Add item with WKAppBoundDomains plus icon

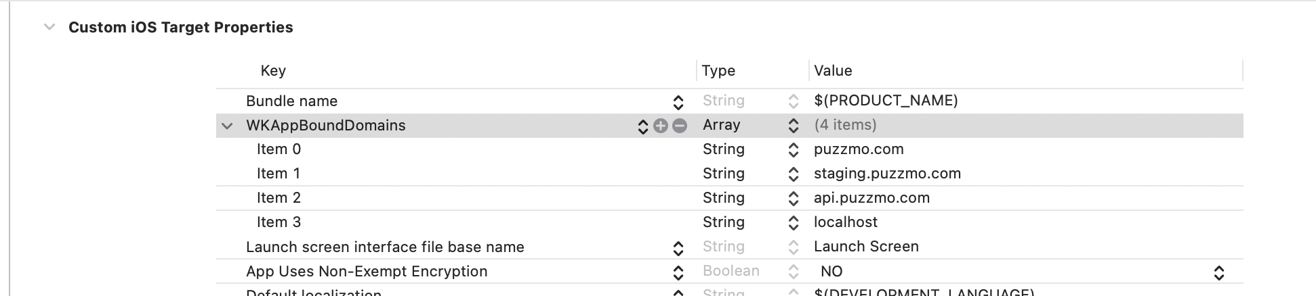pos(661,126)
